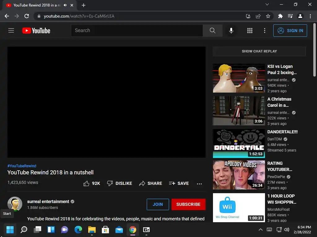Select the YouTube Rewind 2018 tab

pyautogui.click(x=37, y=5)
